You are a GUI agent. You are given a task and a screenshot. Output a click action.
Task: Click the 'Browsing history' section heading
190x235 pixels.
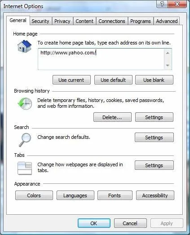(x=32, y=91)
